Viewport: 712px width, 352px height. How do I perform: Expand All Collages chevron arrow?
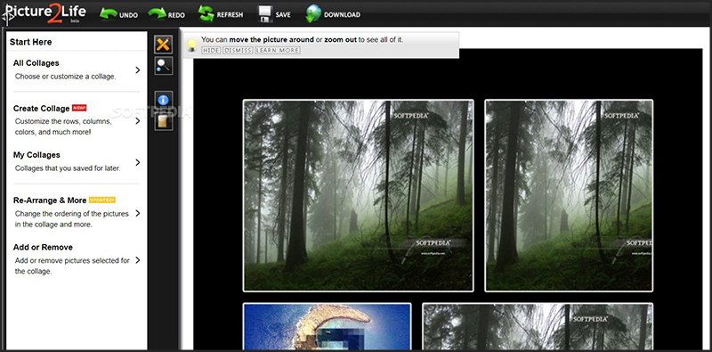pos(138,70)
